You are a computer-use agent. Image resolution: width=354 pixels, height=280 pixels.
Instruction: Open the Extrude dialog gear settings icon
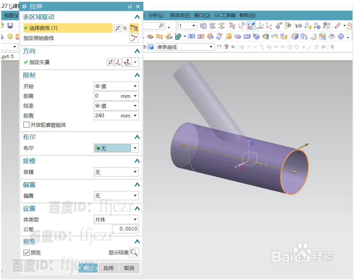[25, 6]
